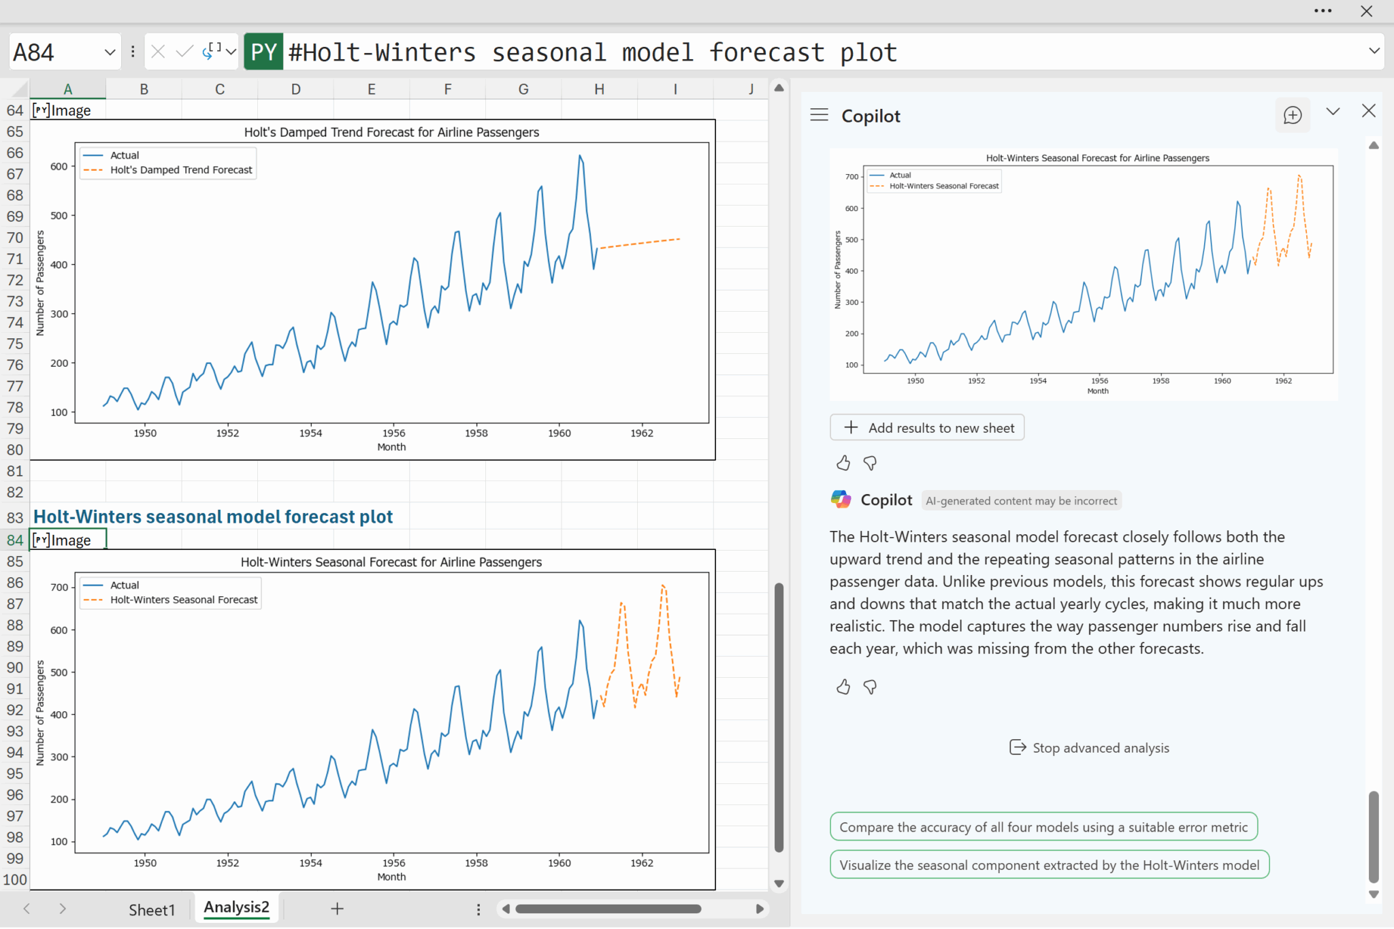Open the Python output type dropdown arrow

[231, 52]
